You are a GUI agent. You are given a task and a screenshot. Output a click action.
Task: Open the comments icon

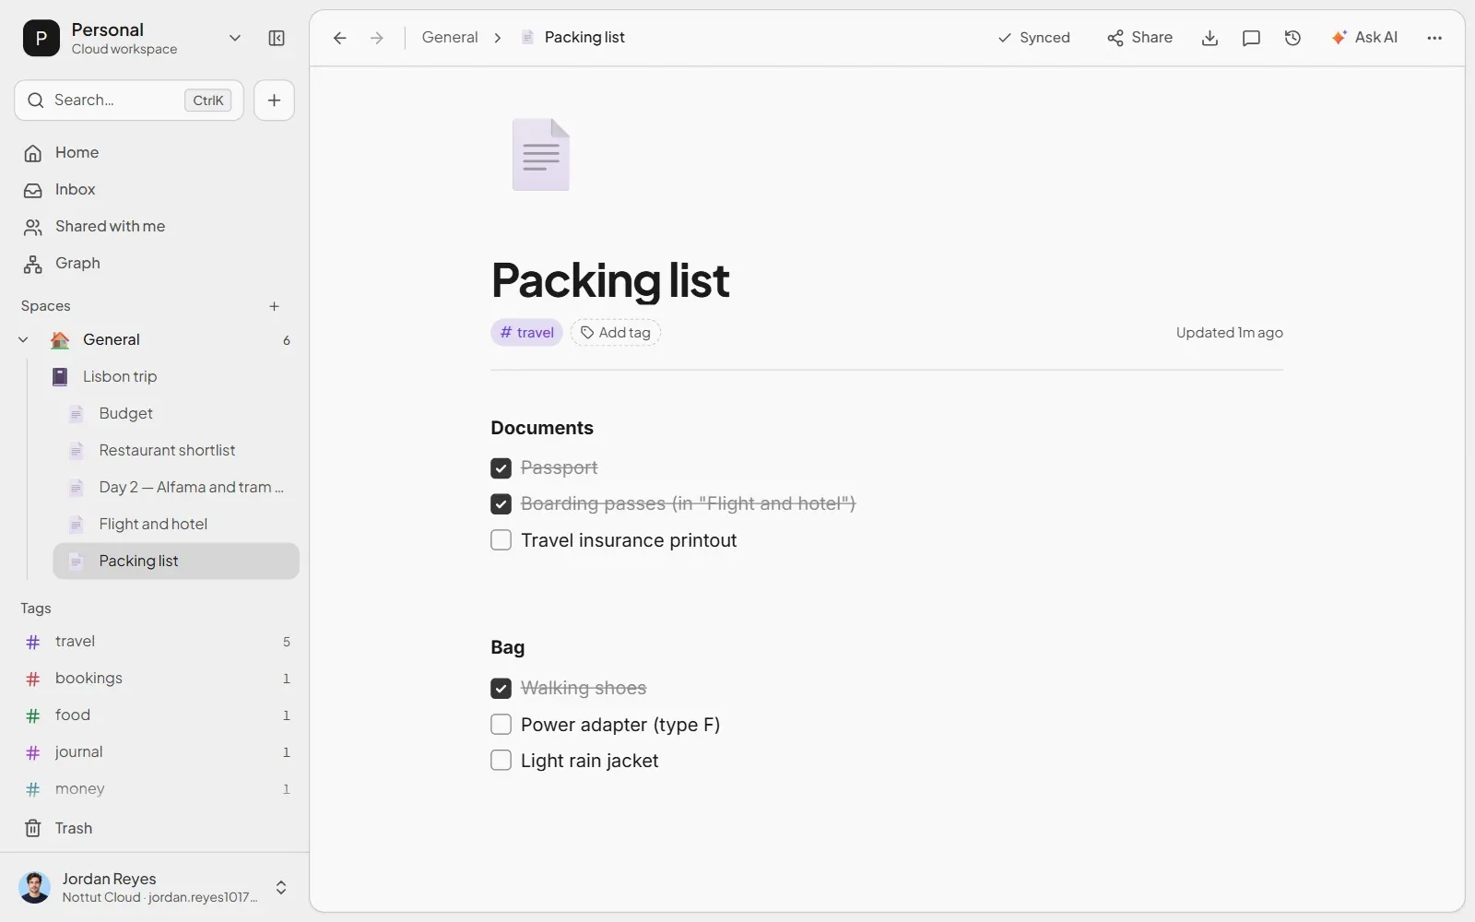[x=1251, y=38]
